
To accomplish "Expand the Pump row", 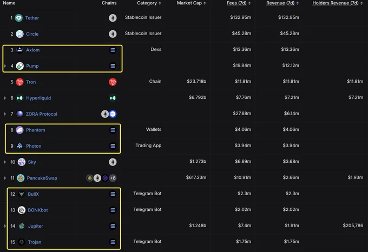I will point(5,66).
